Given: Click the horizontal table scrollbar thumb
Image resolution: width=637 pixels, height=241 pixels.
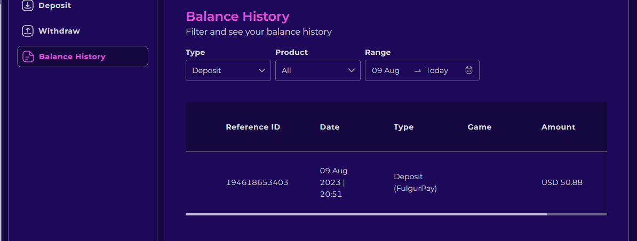Looking at the screenshot, I should 367,214.
